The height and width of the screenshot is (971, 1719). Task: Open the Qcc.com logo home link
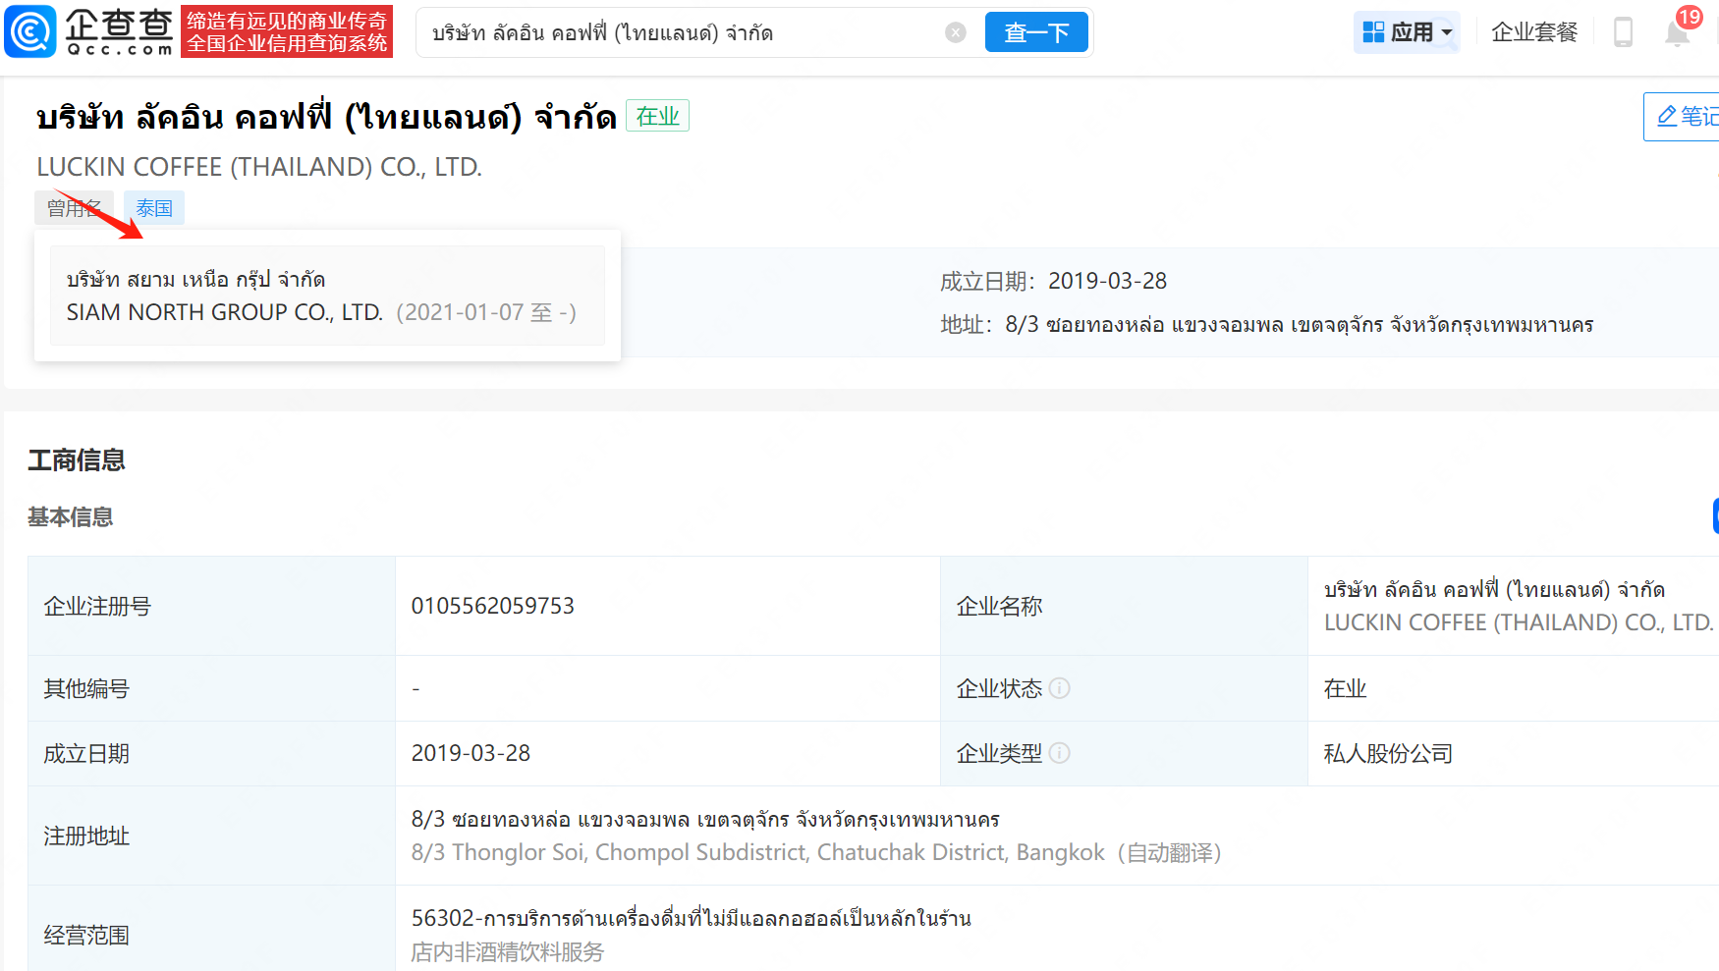click(x=89, y=31)
